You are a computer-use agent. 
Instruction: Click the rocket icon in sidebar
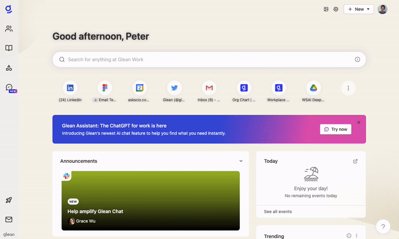(x=9, y=200)
